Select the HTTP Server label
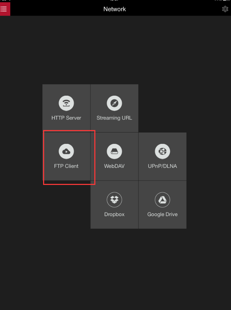 click(66, 118)
